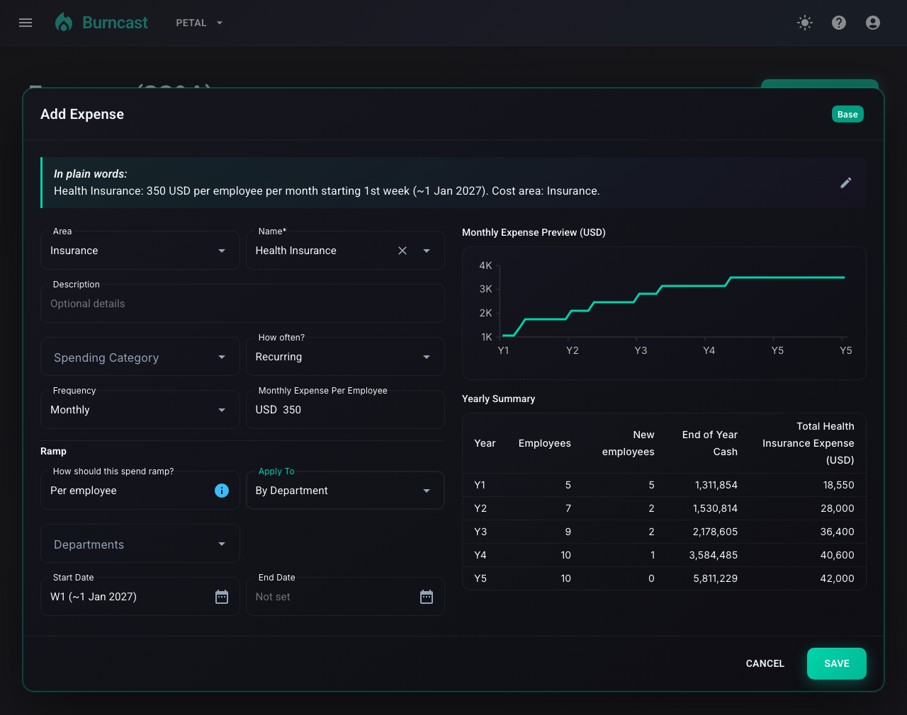This screenshot has height=715, width=907.
Task: Open the PETAL company switcher dropdown
Action: [x=199, y=23]
